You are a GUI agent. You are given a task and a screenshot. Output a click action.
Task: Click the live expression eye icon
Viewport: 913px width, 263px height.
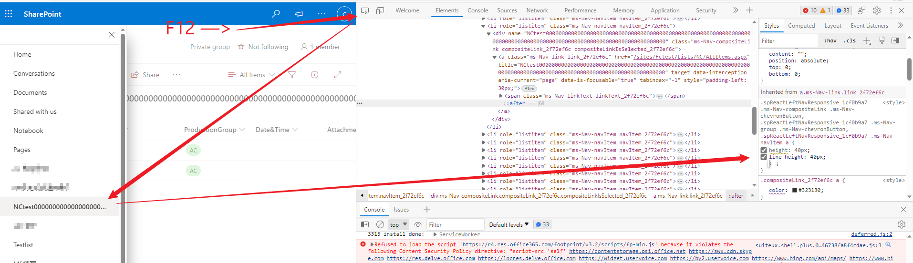click(x=418, y=224)
